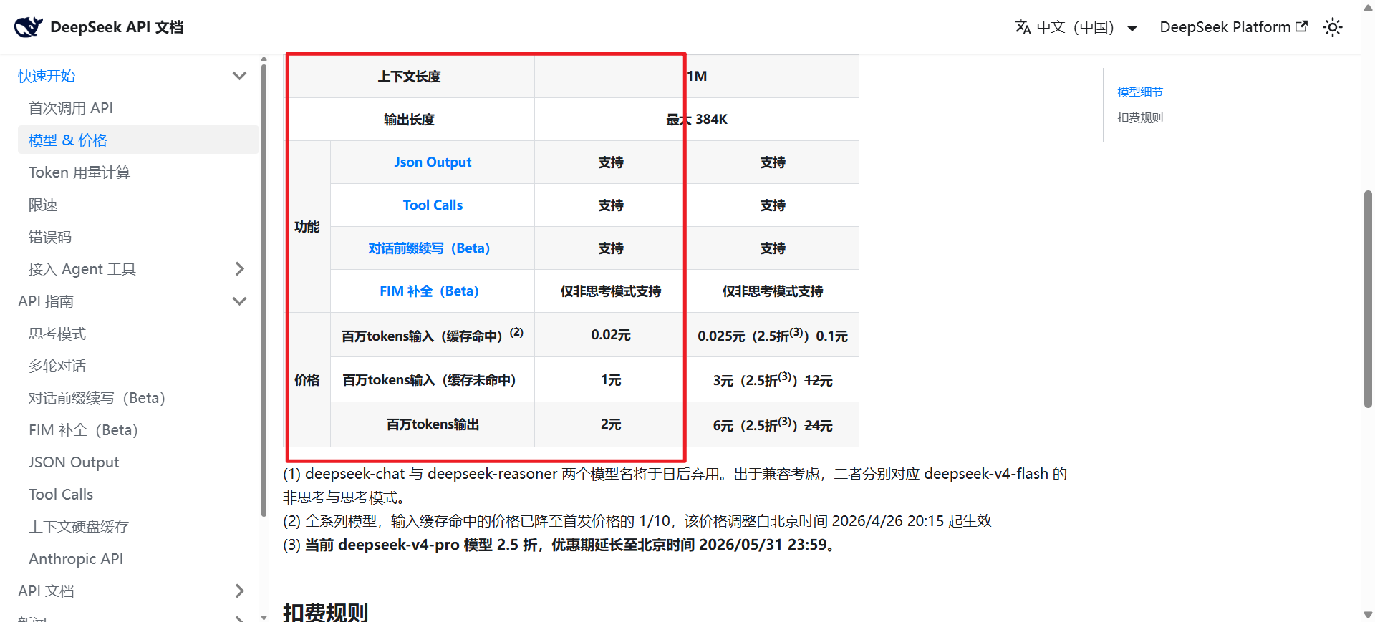The image size is (1375, 622).
Task: Open the DeepSeek API 文档 home title
Action: tap(117, 27)
